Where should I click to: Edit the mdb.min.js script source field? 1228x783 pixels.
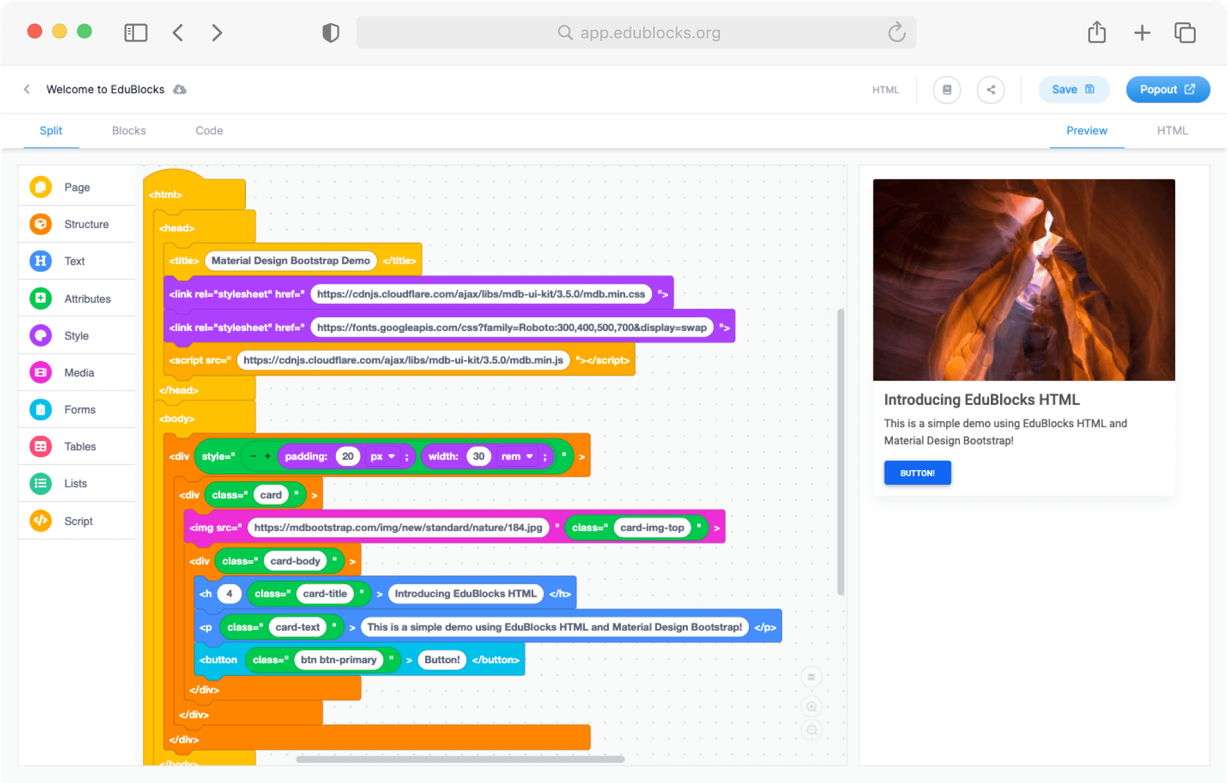pos(404,360)
